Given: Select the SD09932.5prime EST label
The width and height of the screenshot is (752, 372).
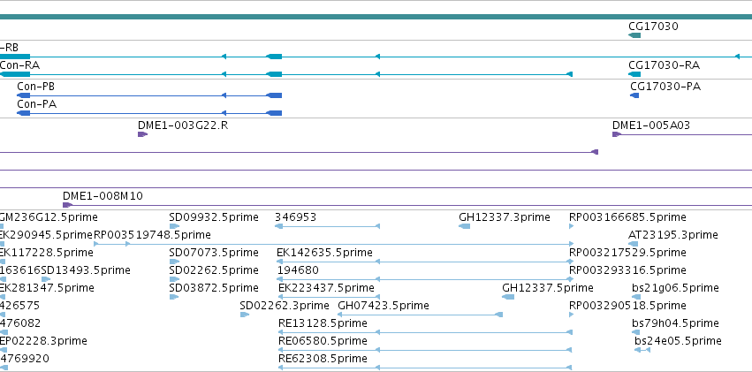Looking at the screenshot, I should pos(214,217).
